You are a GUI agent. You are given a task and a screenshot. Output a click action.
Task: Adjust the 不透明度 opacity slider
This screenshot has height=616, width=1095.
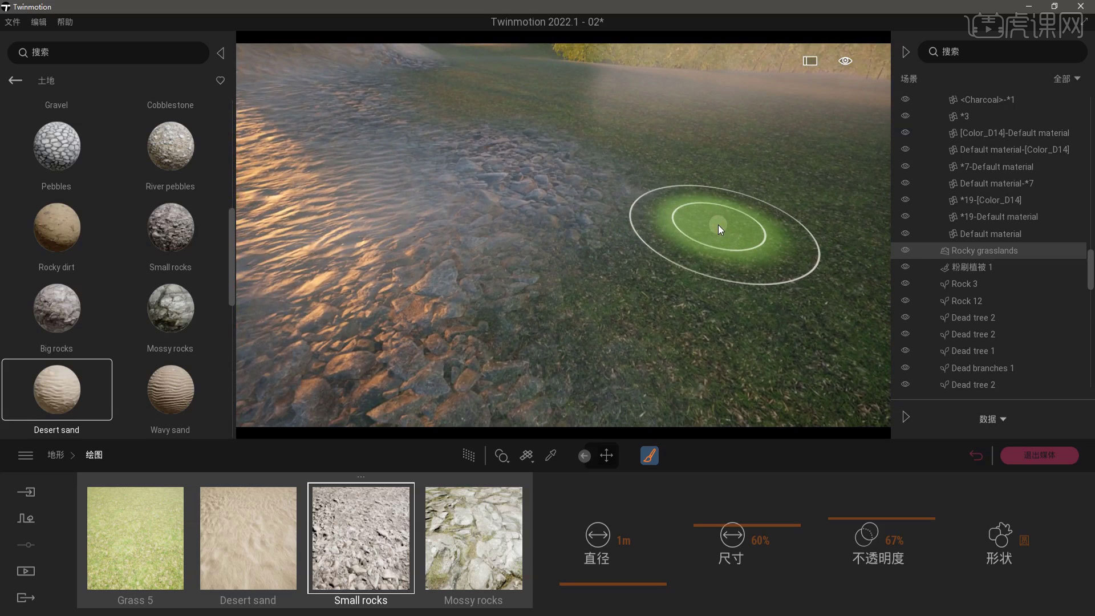[881, 518]
